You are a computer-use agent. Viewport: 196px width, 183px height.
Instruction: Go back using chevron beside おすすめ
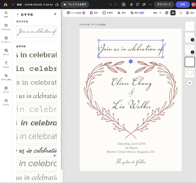click(x=18, y=14)
